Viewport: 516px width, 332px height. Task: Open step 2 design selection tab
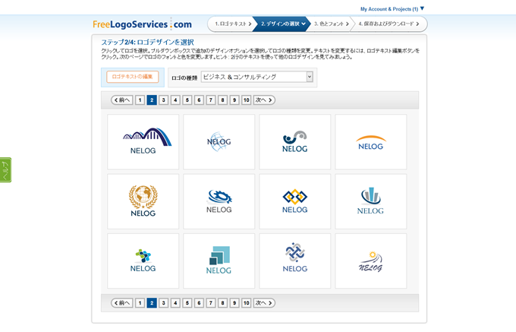coord(282,24)
